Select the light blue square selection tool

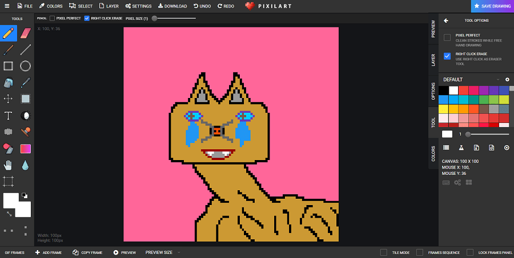pyautogui.click(x=26, y=99)
